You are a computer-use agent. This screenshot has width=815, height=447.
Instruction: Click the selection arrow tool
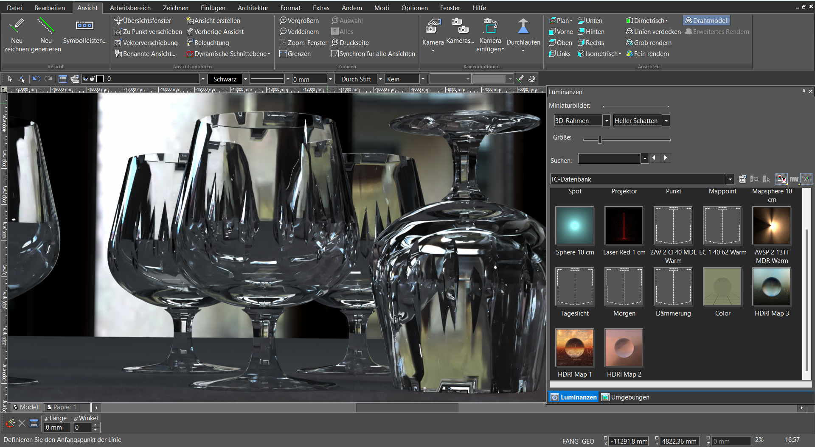click(x=10, y=79)
